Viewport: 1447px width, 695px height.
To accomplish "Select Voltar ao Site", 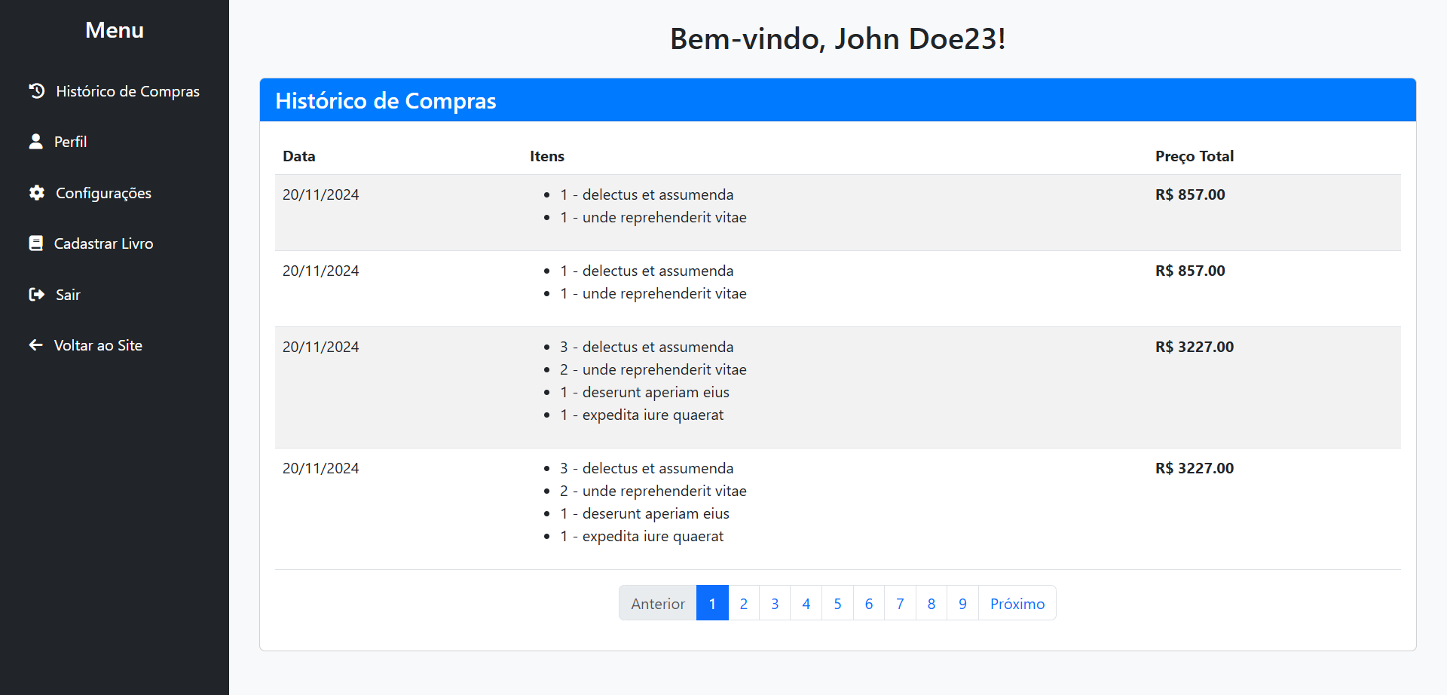I will (98, 344).
